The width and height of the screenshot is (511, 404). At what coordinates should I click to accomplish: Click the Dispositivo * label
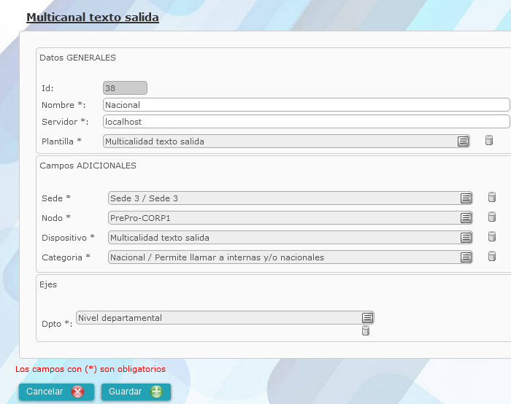[x=68, y=238]
